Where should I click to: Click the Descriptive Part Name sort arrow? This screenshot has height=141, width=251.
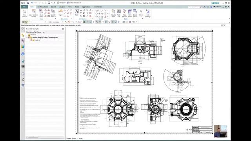[44, 32]
